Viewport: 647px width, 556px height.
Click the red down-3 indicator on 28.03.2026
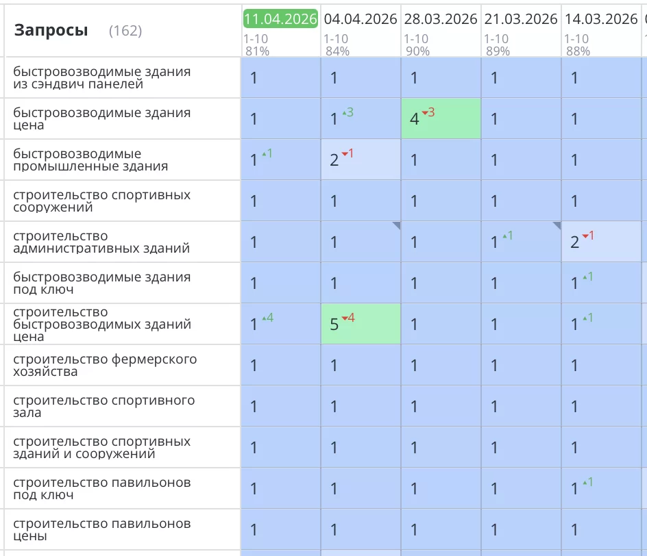pos(428,112)
